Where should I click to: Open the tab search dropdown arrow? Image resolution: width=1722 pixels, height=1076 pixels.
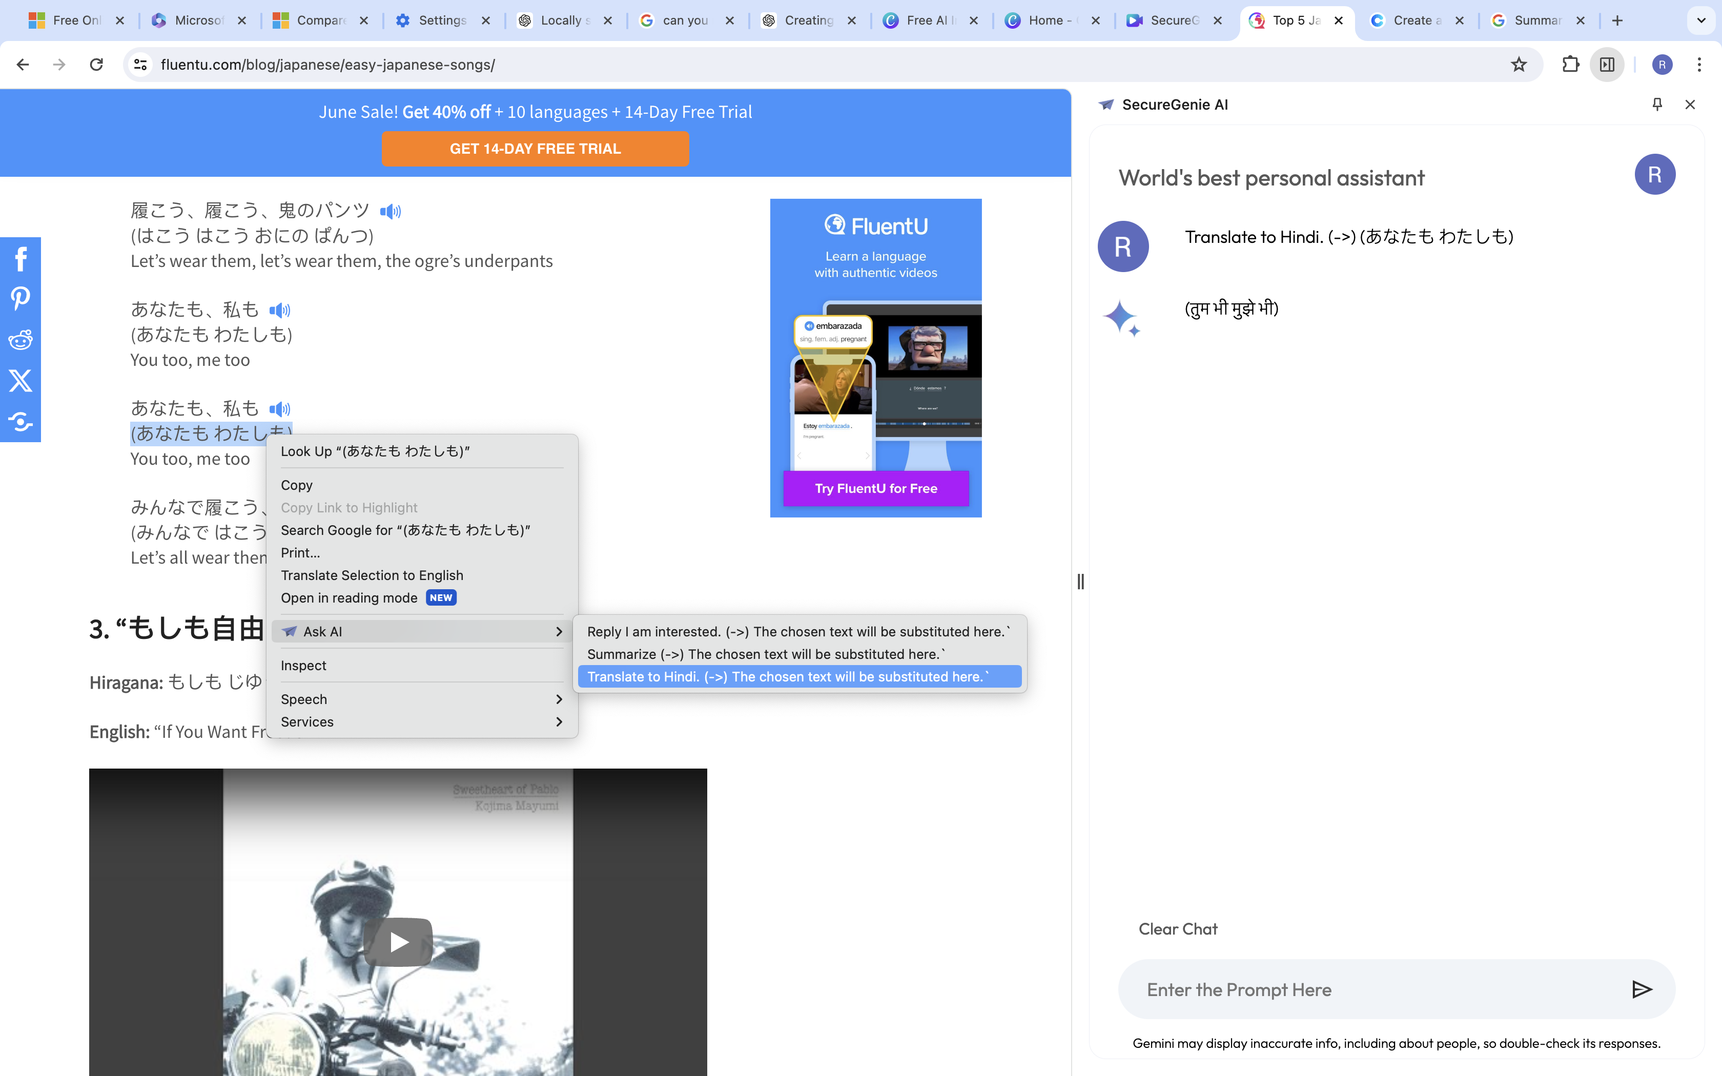1701,20
